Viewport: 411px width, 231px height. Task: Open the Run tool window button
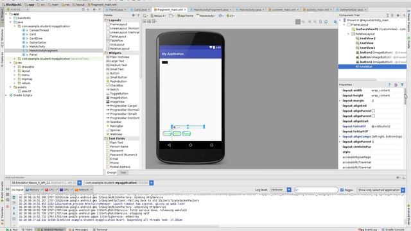point(13,230)
